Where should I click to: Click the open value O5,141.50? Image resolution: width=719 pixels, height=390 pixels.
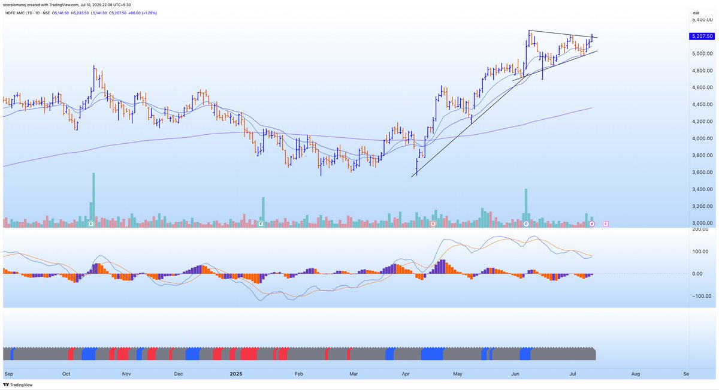tap(60, 13)
